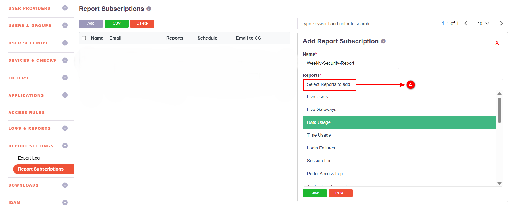Expand Logs & Reports menu section
Viewport: 513px width, 212px height.
(65, 128)
